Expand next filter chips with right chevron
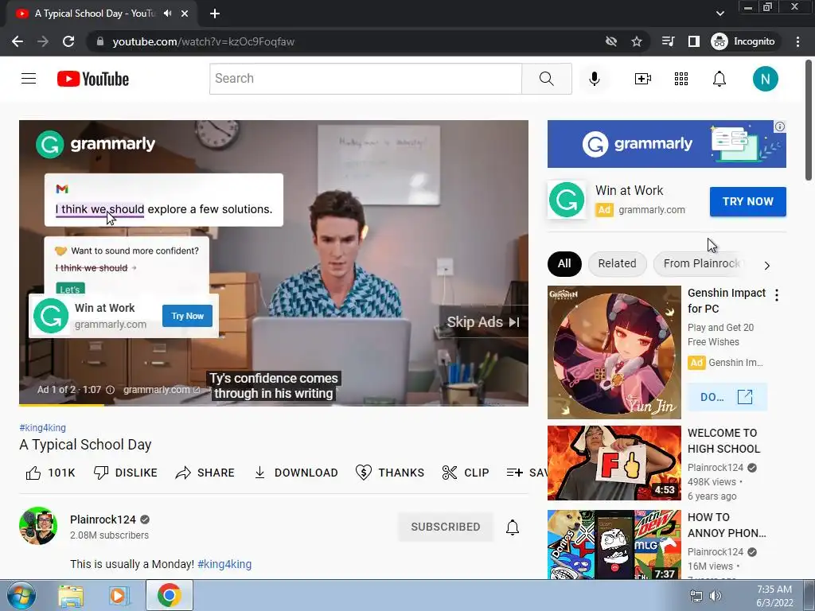The image size is (815, 611). click(766, 266)
